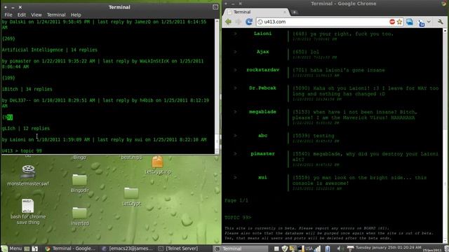Click the show desktop icon beside Menu

click(x=27, y=248)
